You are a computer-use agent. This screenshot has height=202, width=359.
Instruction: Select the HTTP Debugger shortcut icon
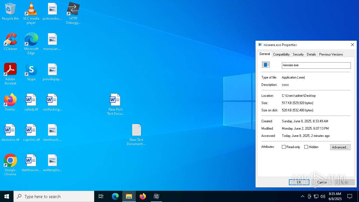pos(73,13)
